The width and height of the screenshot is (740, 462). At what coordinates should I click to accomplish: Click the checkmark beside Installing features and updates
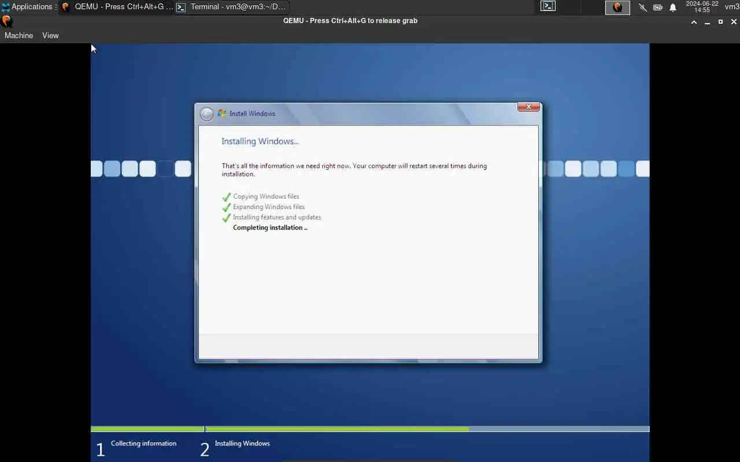tap(227, 218)
